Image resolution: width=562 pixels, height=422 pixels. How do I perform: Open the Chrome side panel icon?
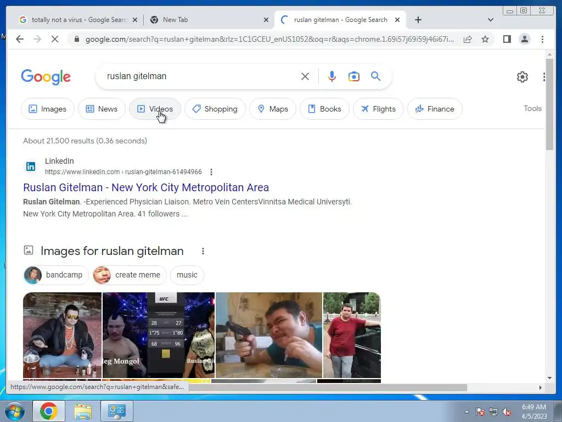coord(507,39)
